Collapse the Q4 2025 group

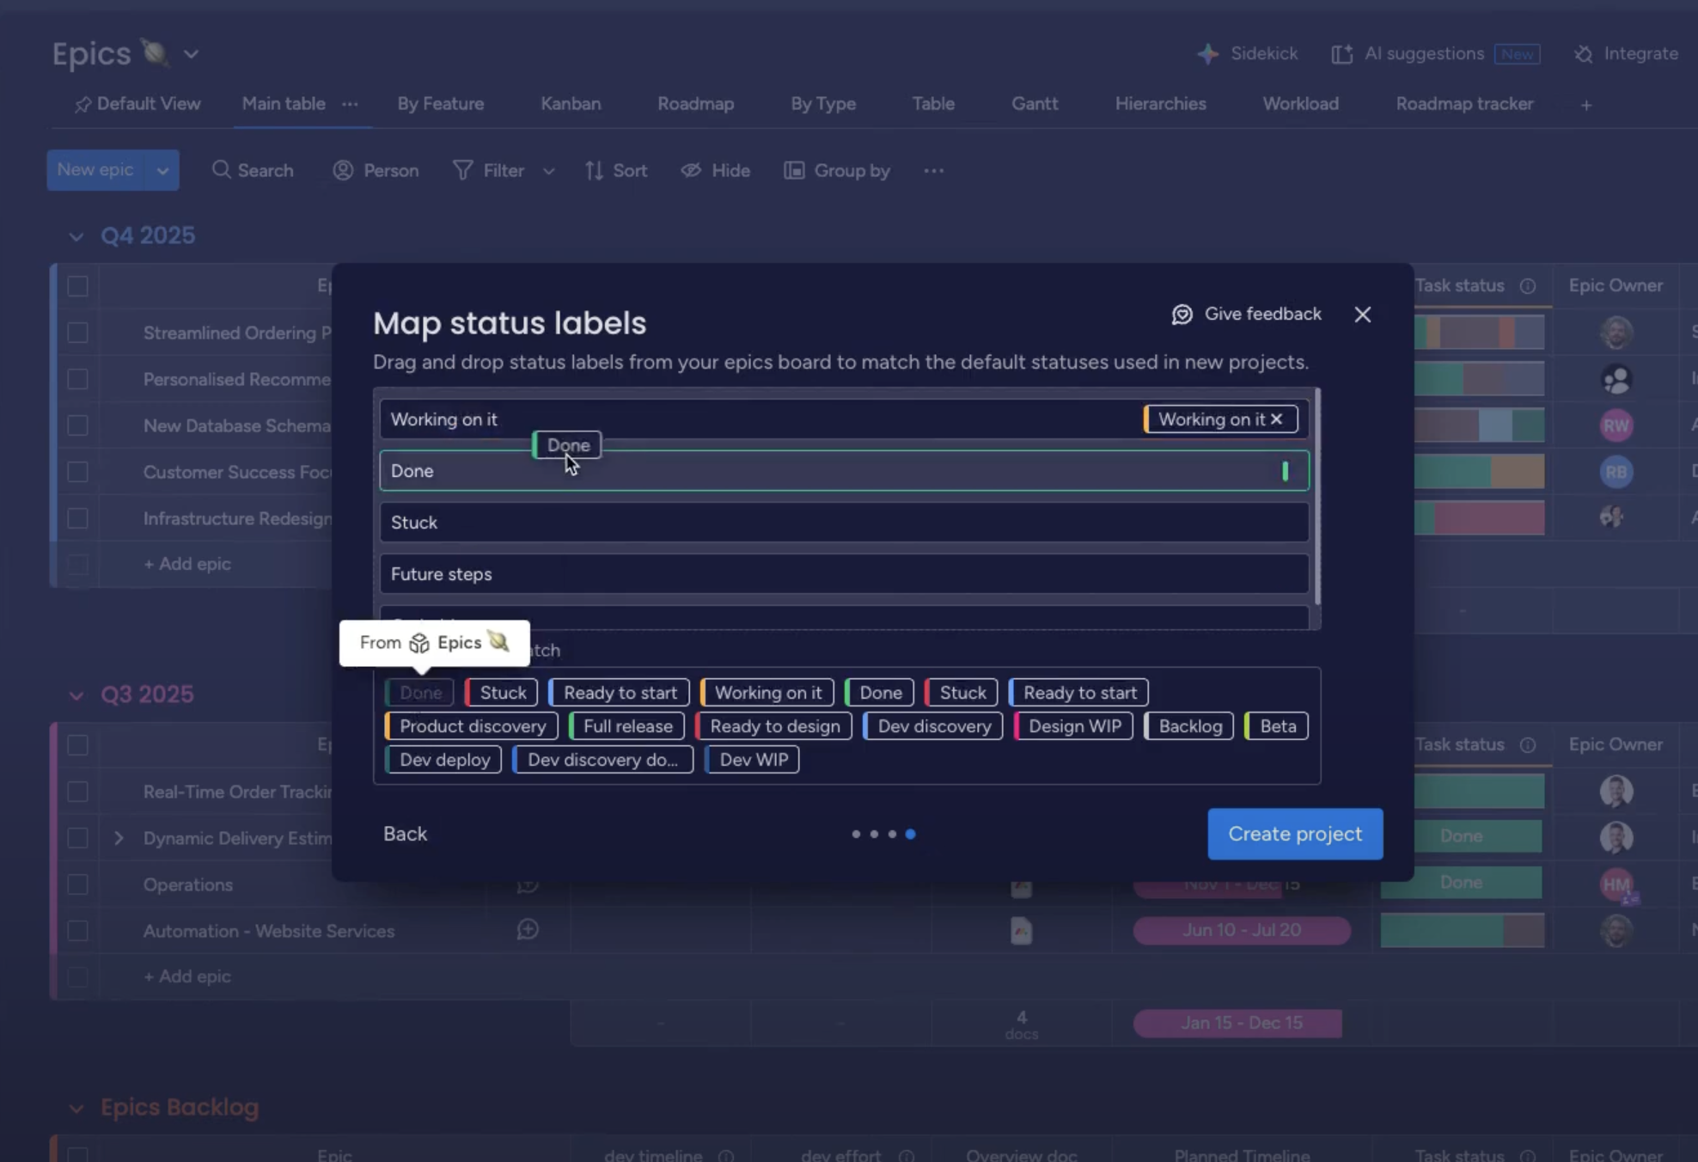pos(76,236)
